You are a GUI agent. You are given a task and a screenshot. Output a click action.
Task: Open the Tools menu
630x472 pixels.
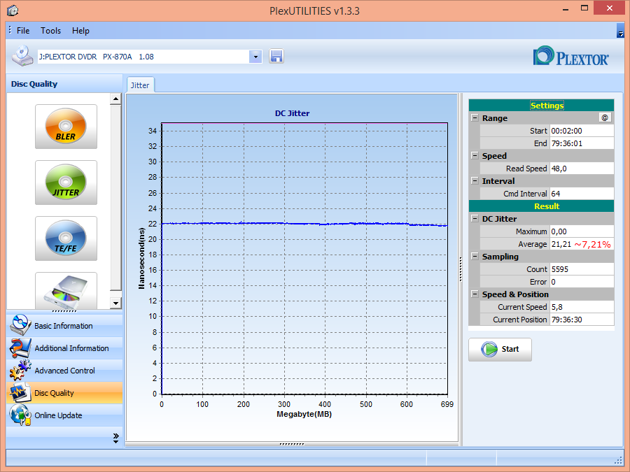(x=50, y=31)
